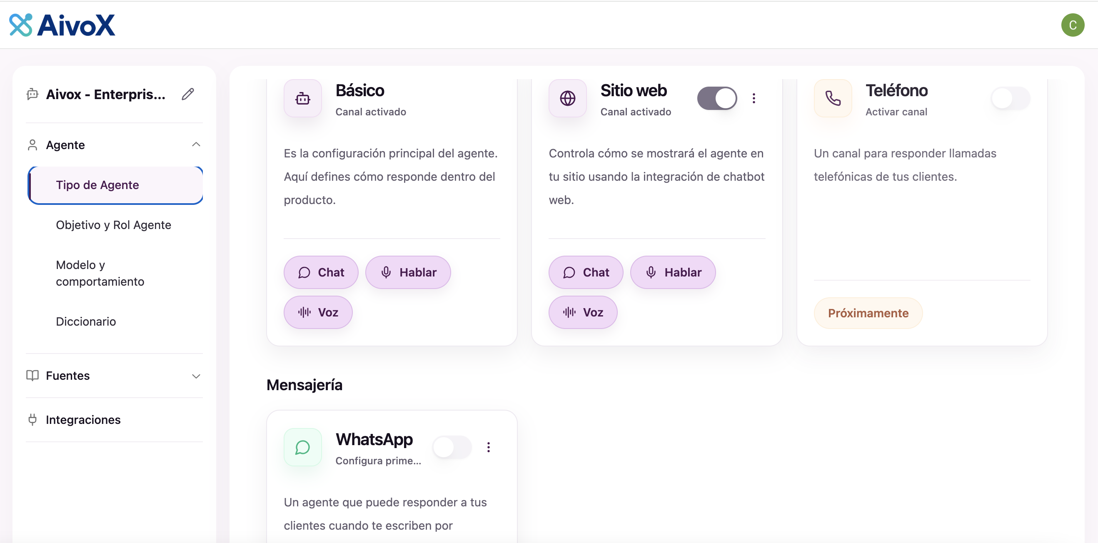Image resolution: width=1098 pixels, height=543 pixels.
Task: Click the Sitio web globe icon
Action: click(x=568, y=98)
